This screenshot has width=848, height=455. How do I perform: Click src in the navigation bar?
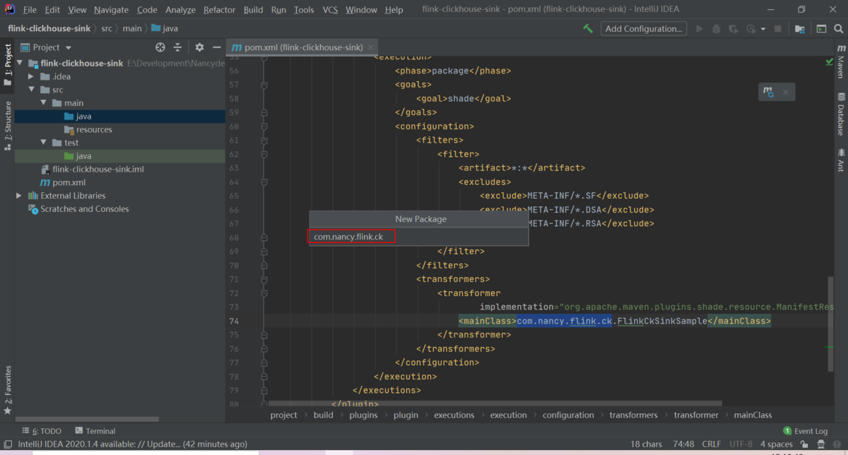pos(107,29)
